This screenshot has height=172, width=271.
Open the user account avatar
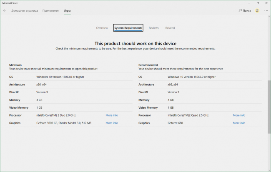[257, 11]
